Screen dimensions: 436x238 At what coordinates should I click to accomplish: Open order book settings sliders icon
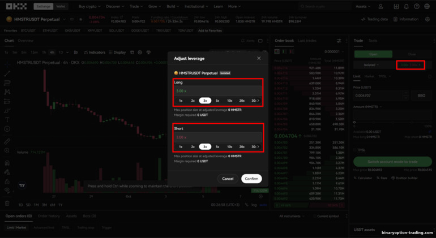click(339, 41)
